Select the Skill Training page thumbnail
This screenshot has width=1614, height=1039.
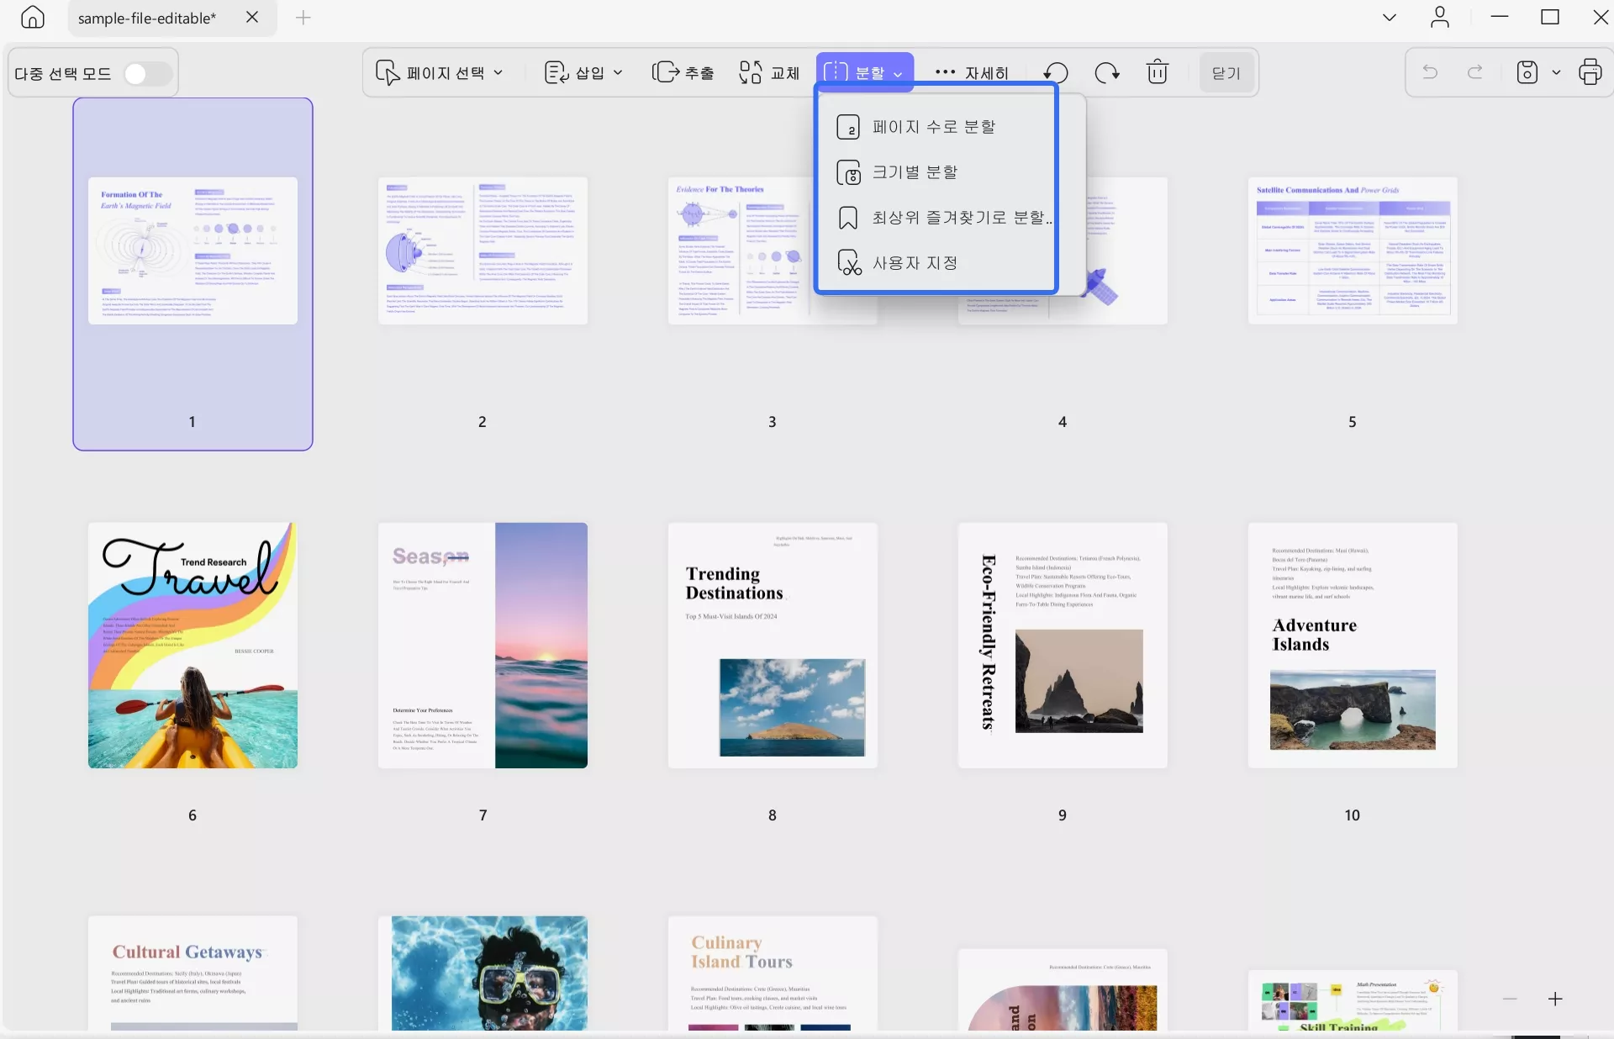[1353, 1000]
